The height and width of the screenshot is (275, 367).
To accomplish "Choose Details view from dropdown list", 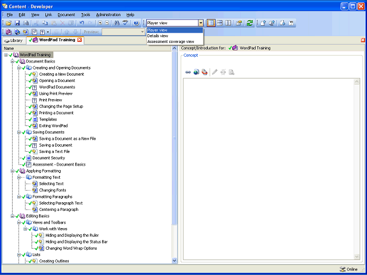I will pos(175,36).
